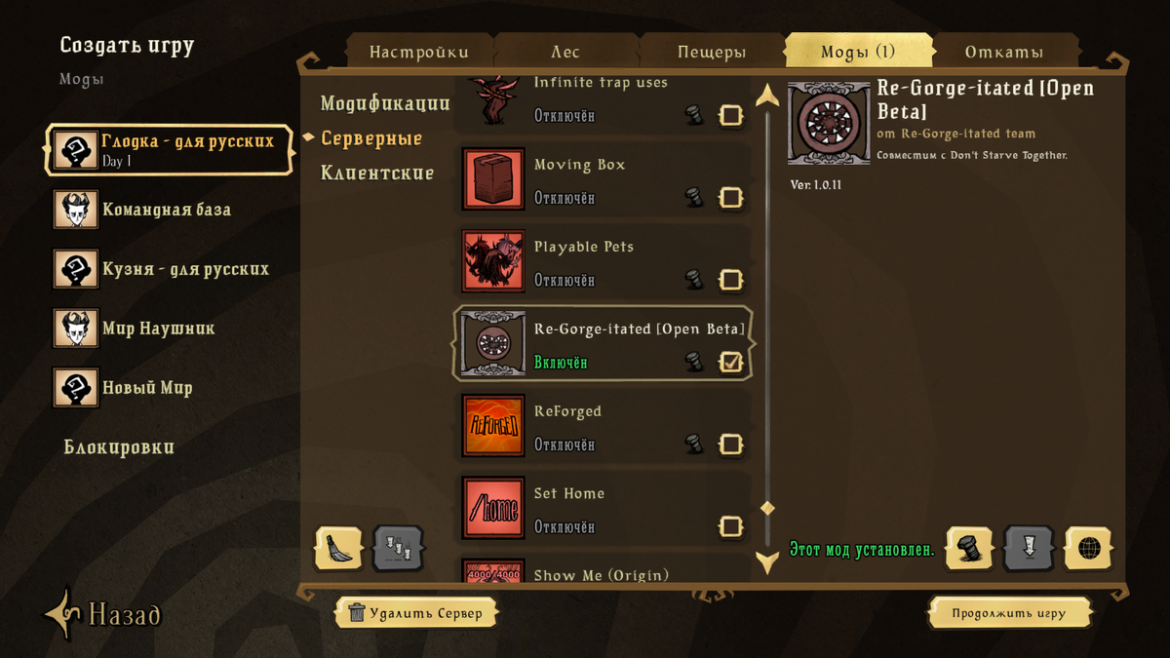The height and width of the screenshot is (658, 1170).
Task: Click the broom clean-all mods icon
Action: (339, 549)
